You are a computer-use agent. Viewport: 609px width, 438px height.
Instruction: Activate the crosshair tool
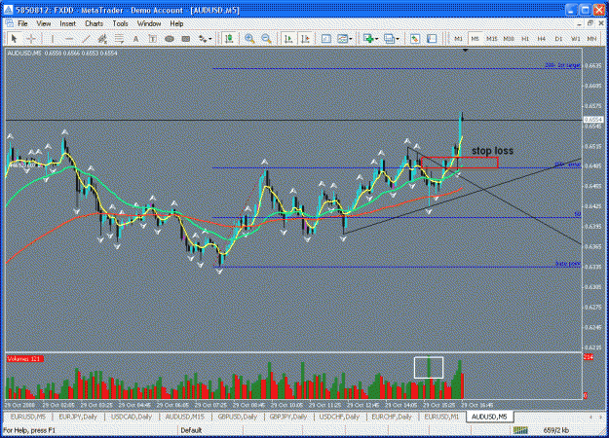[31, 38]
